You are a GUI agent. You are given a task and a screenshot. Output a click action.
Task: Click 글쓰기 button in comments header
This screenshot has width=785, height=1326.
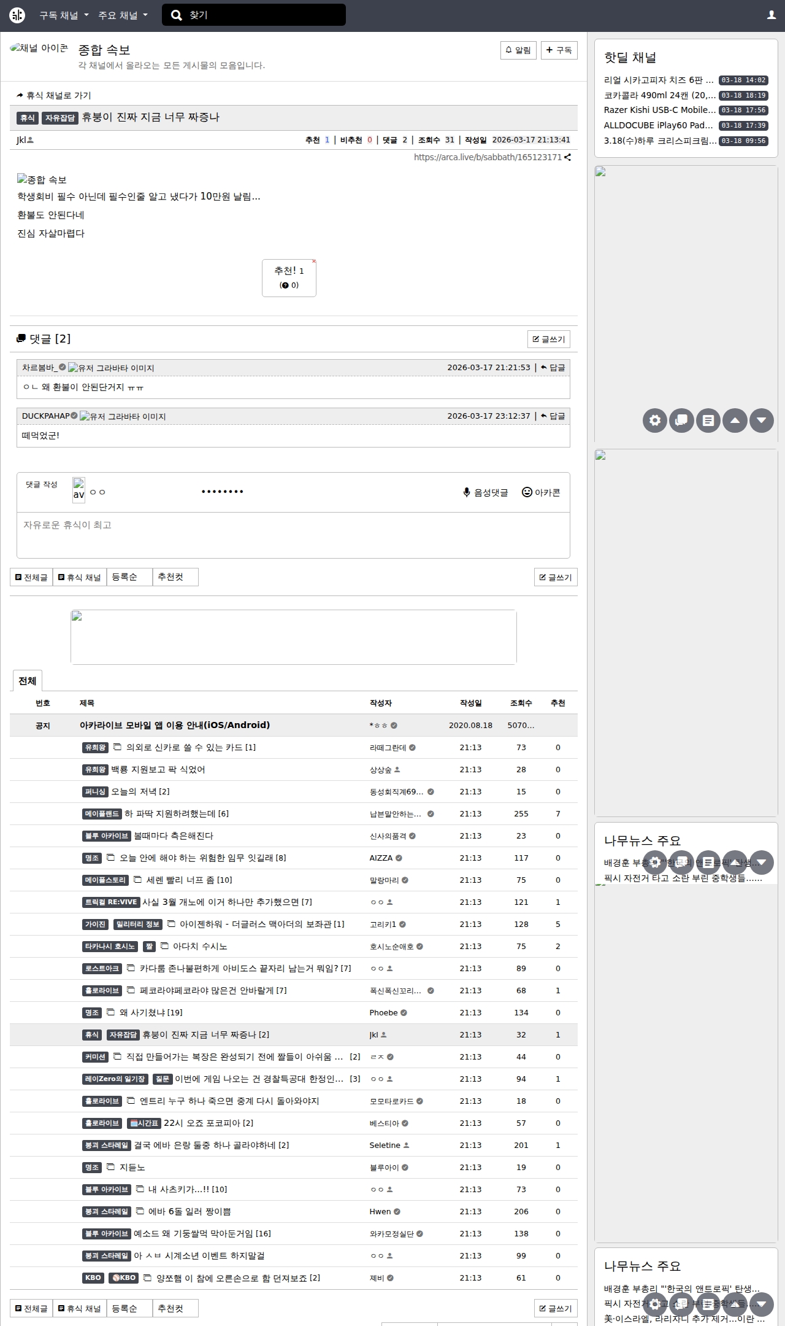(x=549, y=339)
